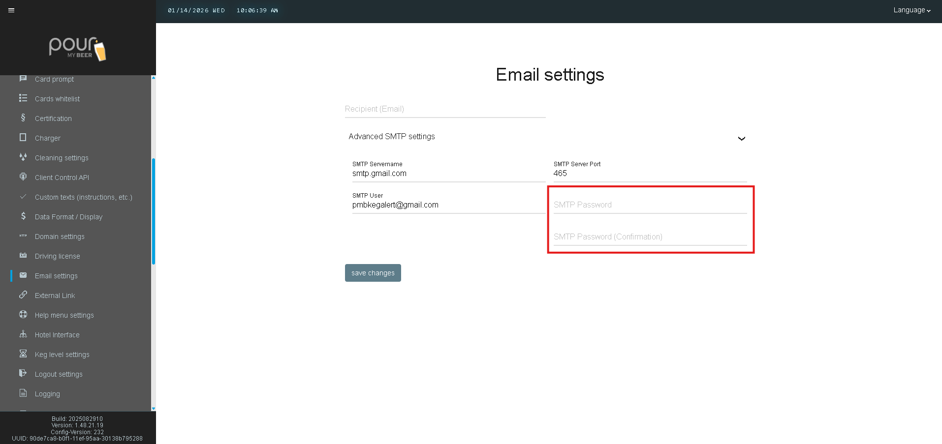Image resolution: width=942 pixels, height=444 pixels.
Task: Open Domain settings menu item
Action: tap(60, 237)
